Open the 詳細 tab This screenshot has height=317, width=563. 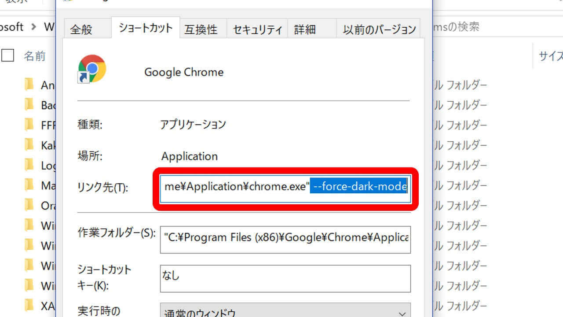click(x=305, y=29)
